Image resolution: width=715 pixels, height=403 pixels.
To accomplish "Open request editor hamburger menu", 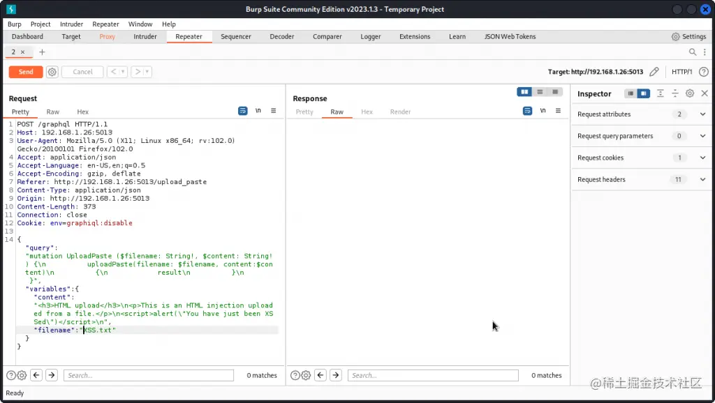I will pos(273,111).
